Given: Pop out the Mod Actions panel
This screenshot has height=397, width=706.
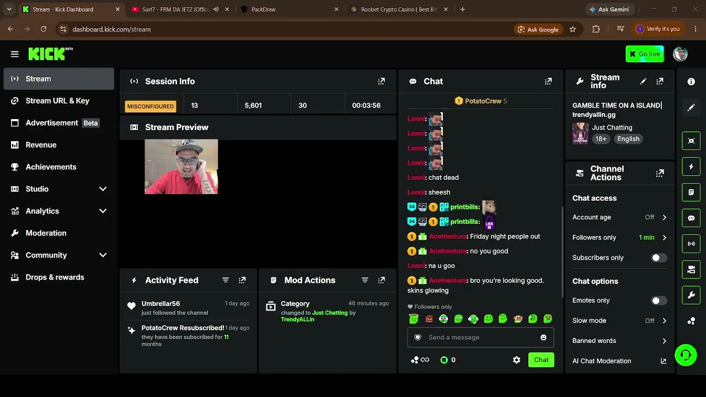Looking at the screenshot, I should 381,280.
